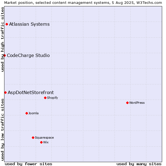Viewport: 166px width, 166px height.
Task: Select the Squarespace label text
Action: [44, 138]
